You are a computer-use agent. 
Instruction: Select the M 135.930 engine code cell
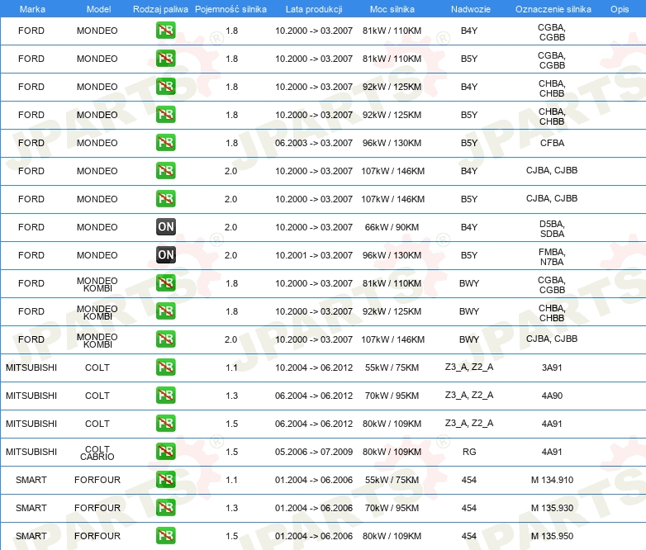pos(552,508)
